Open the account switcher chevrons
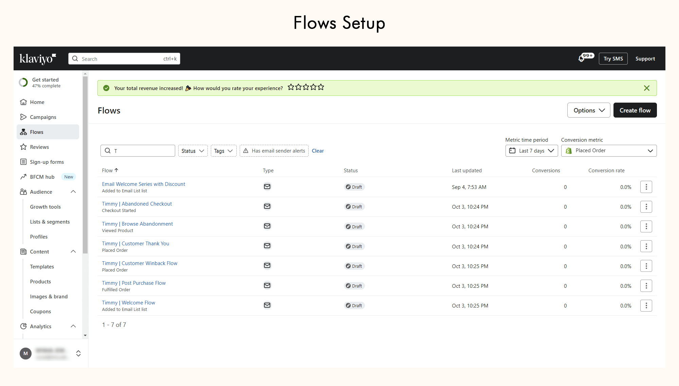 click(78, 353)
